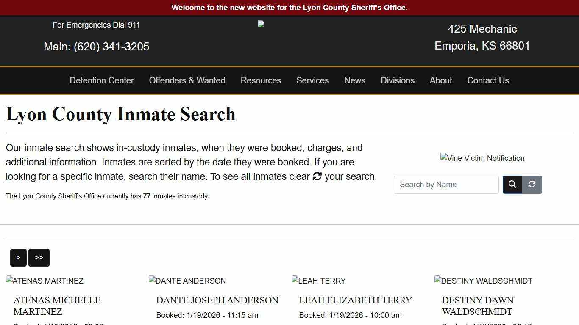The image size is (579, 325).
Task: Open the Divisions page
Action: tap(397, 80)
